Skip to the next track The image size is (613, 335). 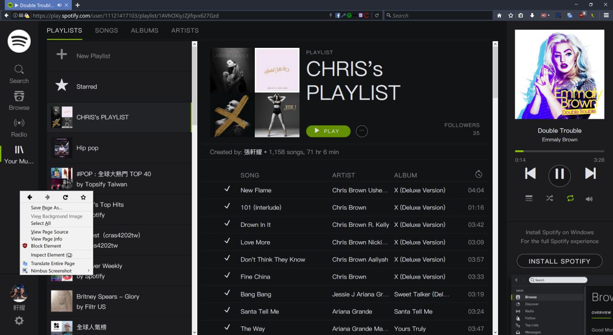pyautogui.click(x=590, y=173)
